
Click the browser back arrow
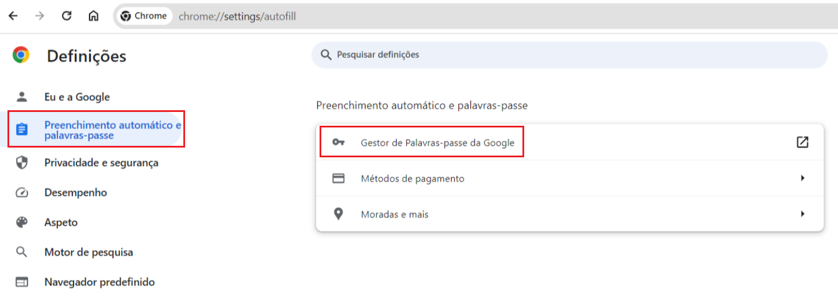tap(13, 16)
